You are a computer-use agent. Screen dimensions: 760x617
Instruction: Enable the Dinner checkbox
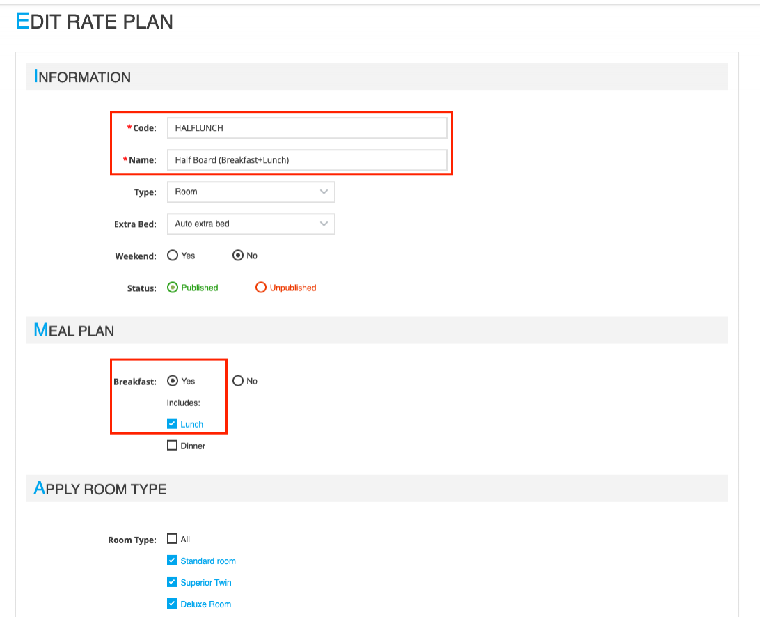pos(173,446)
